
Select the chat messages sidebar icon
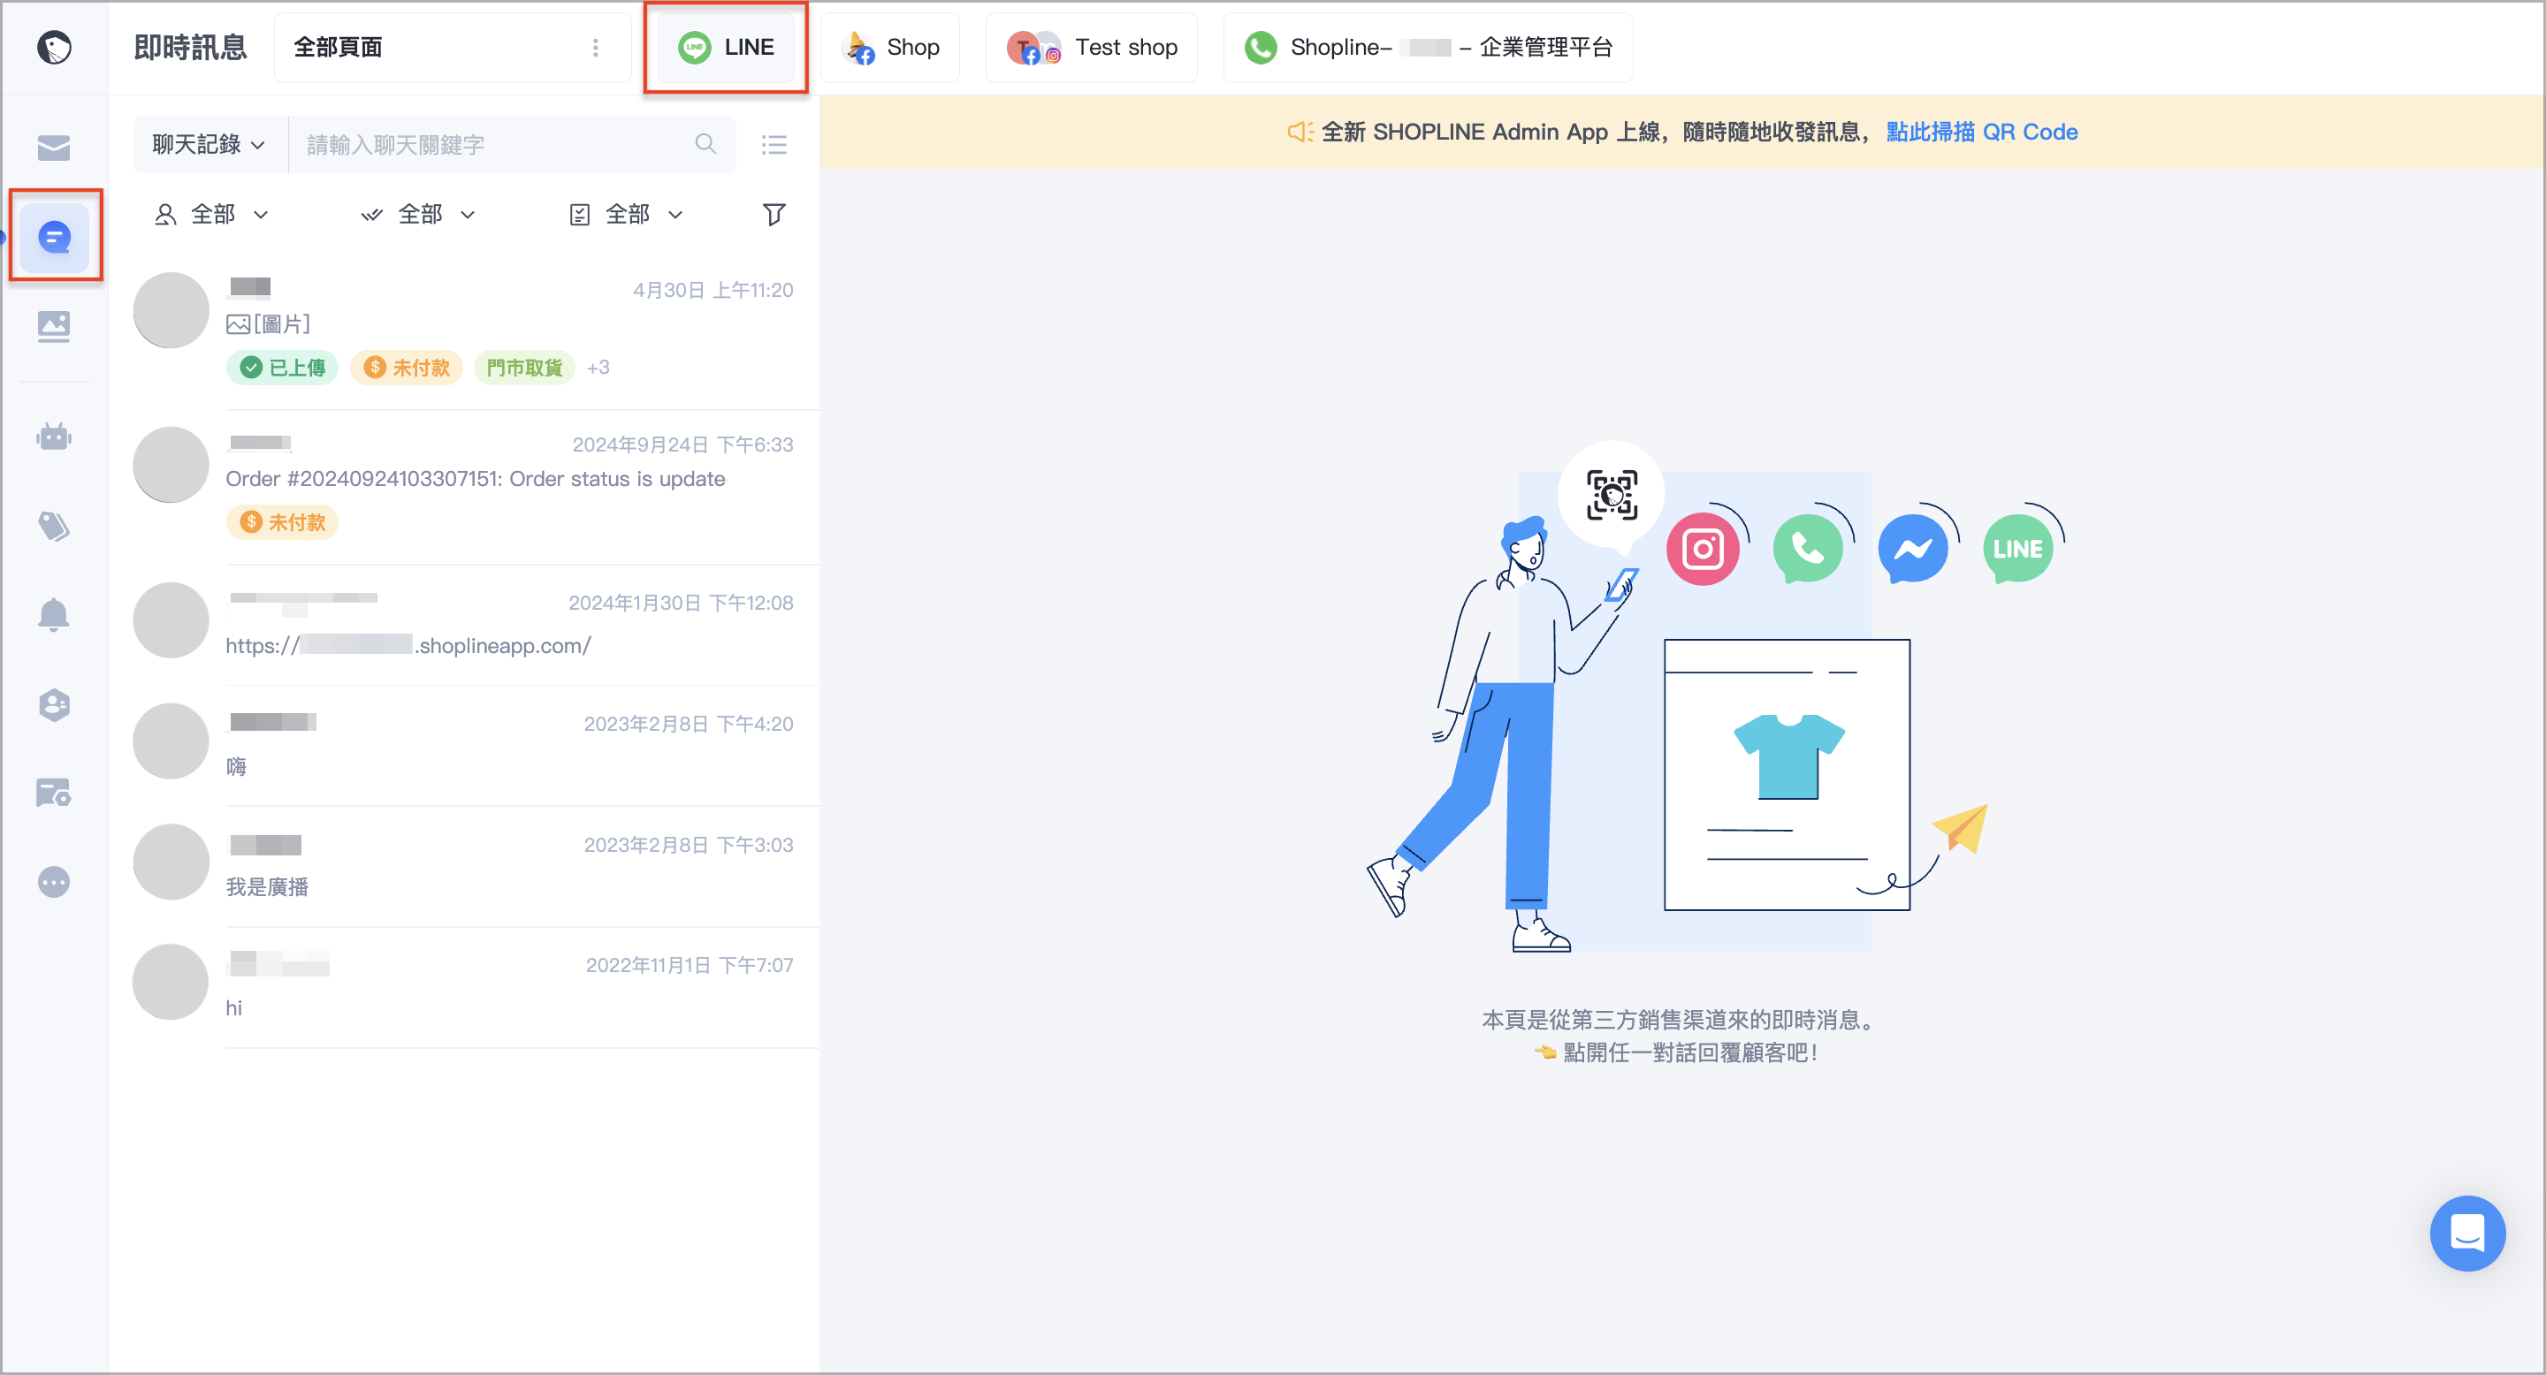54,237
